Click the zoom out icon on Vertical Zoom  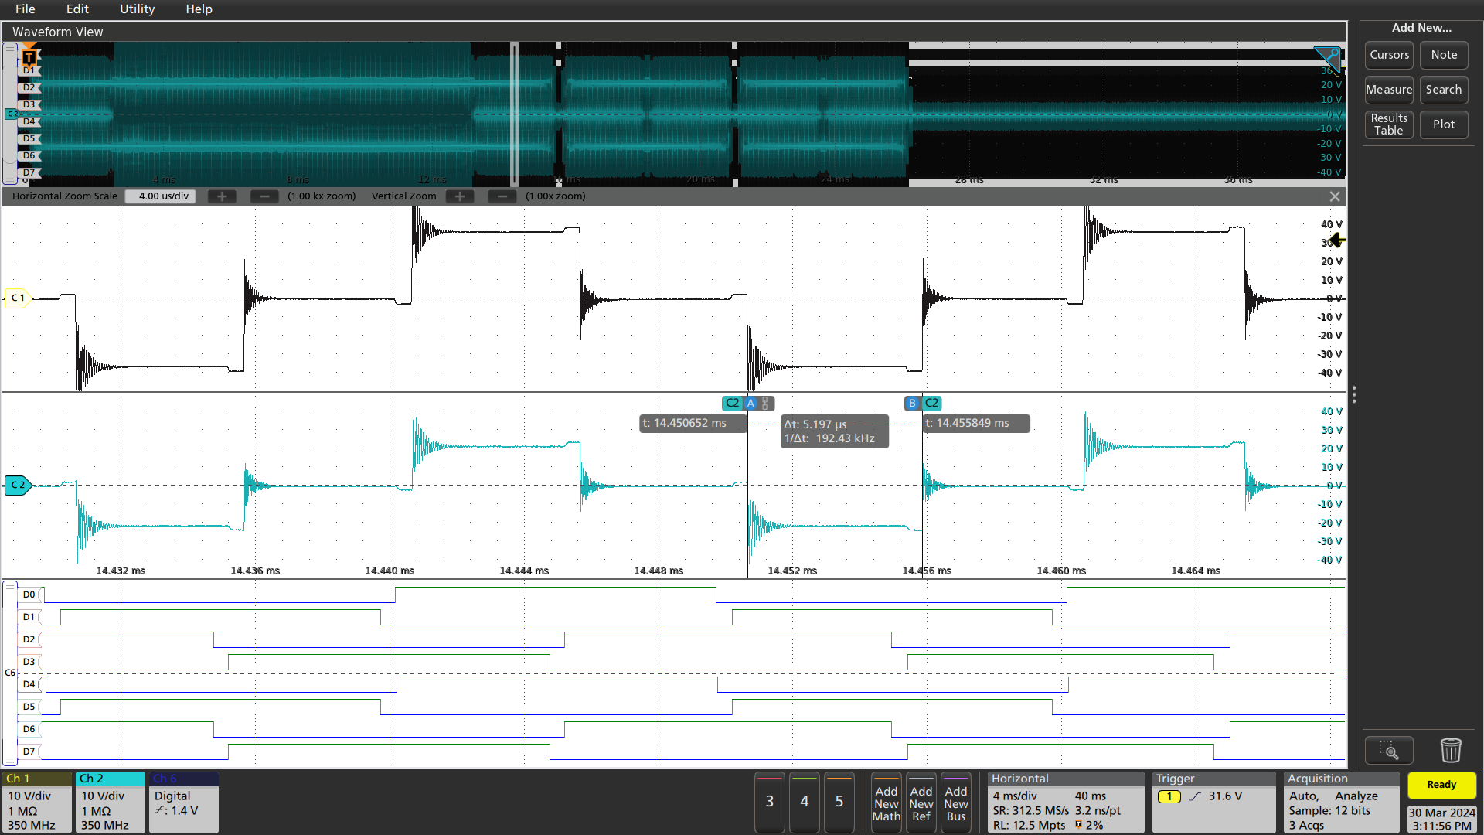pos(502,195)
